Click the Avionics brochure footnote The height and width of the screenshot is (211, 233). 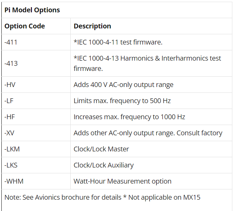pyautogui.click(x=102, y=197)
